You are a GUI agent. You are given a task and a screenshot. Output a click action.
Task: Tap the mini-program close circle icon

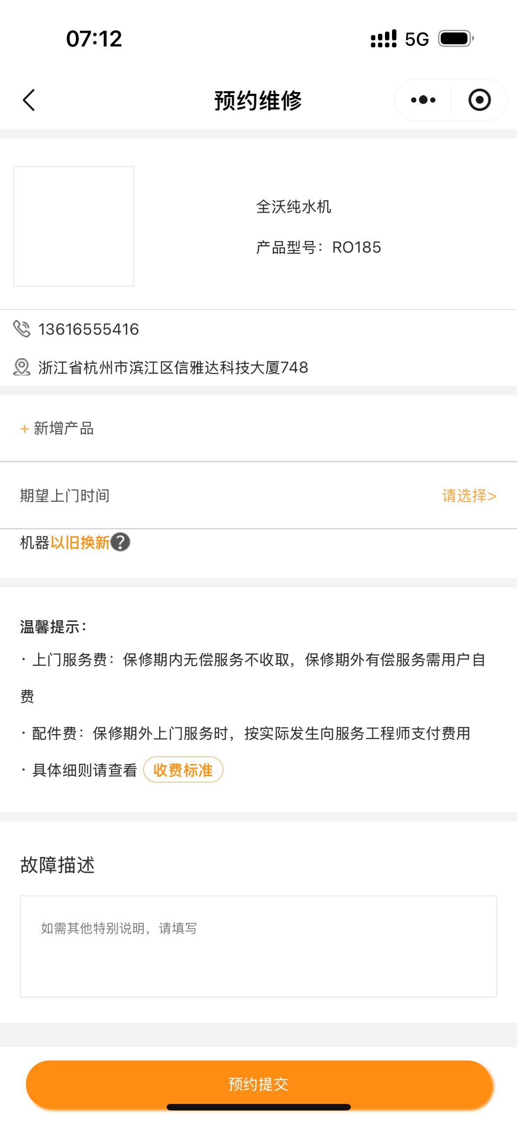point(479,100)
